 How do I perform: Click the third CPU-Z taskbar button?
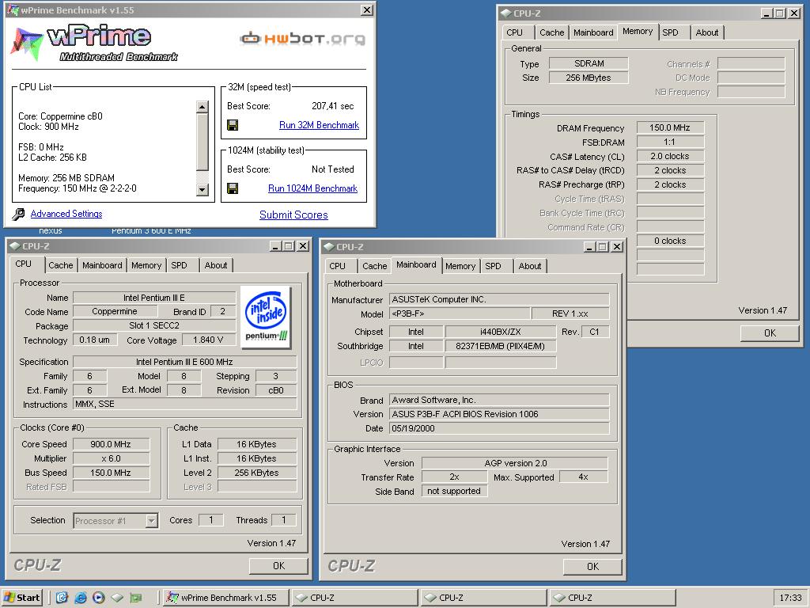612,598
